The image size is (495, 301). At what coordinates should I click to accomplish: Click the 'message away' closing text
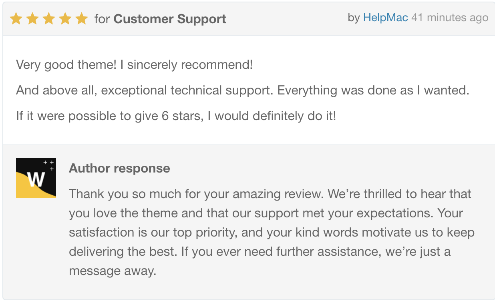112,271
